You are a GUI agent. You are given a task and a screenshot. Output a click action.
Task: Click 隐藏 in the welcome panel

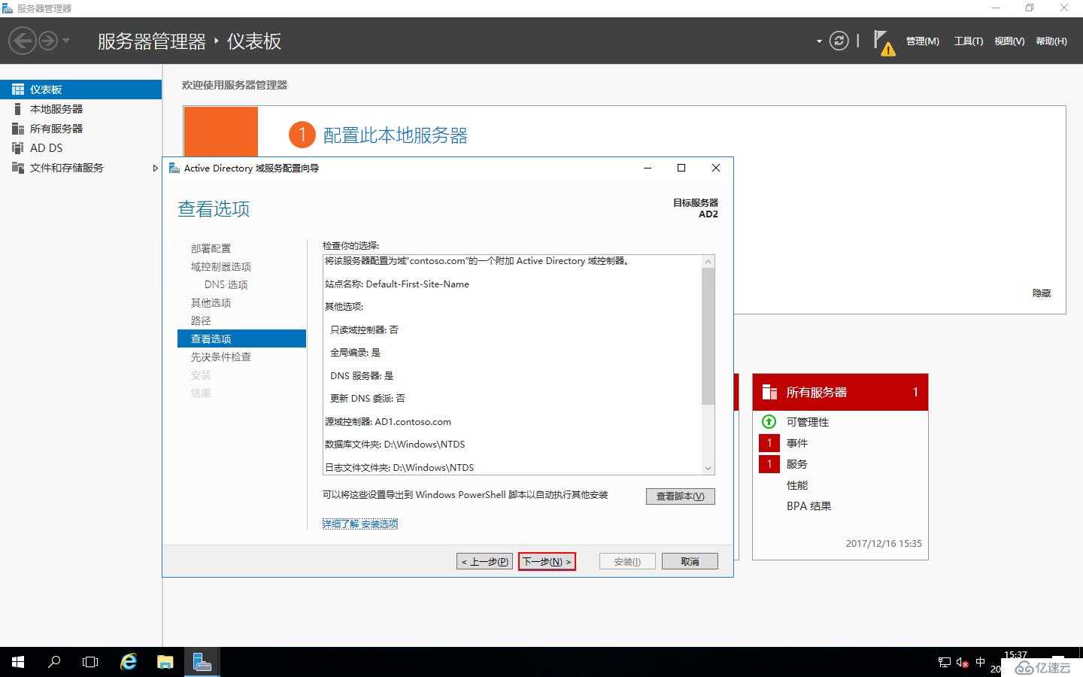point(1042,293)
